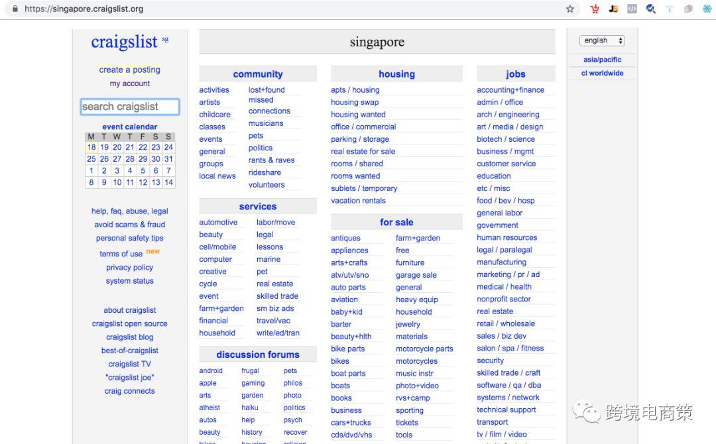Open avoid scams & fraud link

(x=130, y=225)
